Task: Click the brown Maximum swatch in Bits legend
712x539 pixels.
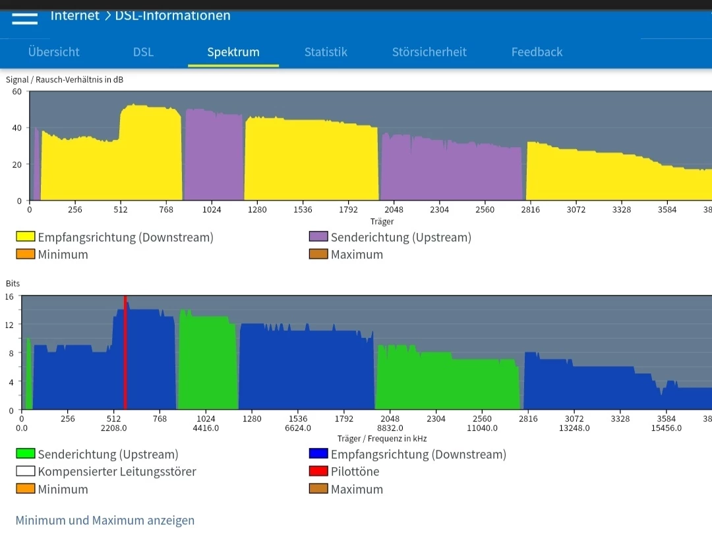Action: [x=318, y=489]
